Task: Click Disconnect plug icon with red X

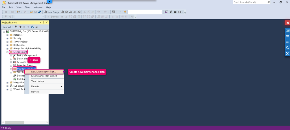Action: [x=20, y=27]
